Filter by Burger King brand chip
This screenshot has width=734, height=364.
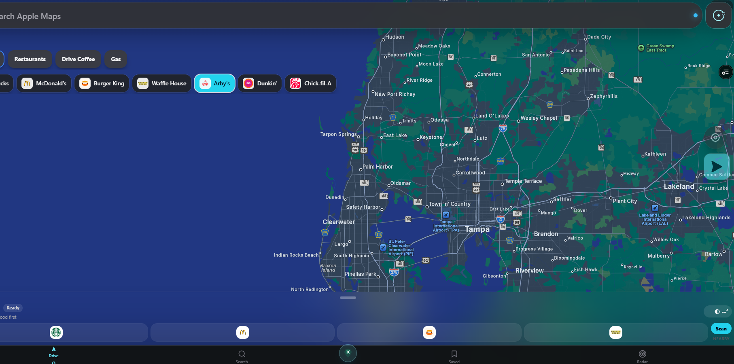(x=102, y=83)
